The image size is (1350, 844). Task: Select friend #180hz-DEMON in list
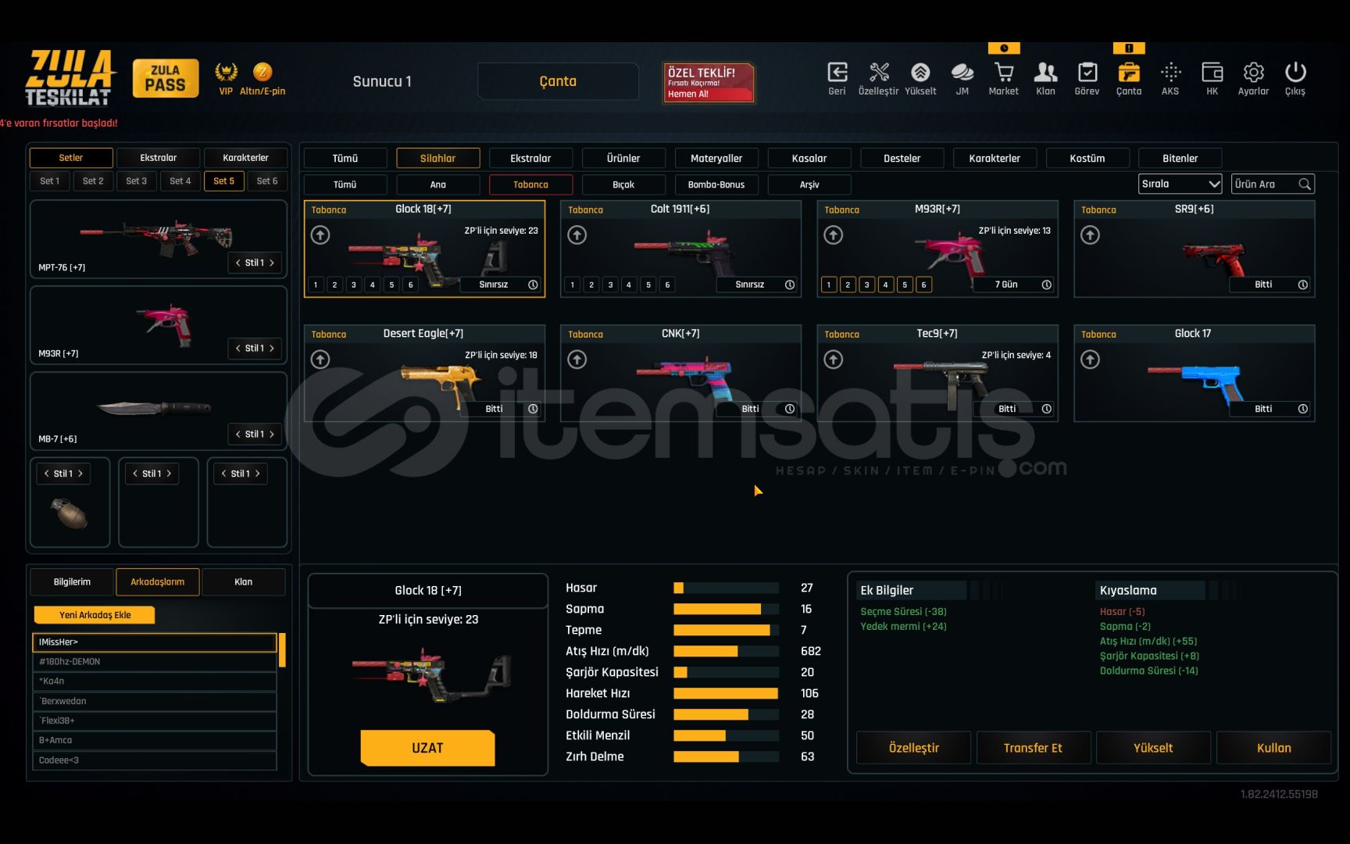[x=155, y=662]
